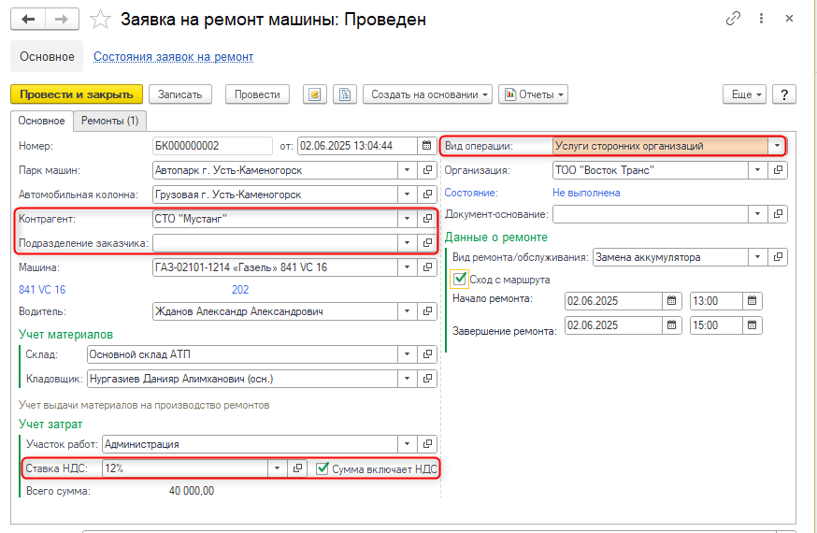Expand the Участок работ dropdown arrow
Screen dimensions: 817x533
(407, 444)
